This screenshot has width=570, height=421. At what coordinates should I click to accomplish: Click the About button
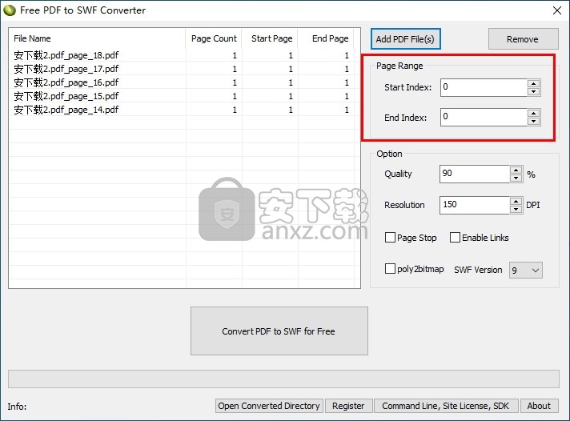click(x=539, y=406)
